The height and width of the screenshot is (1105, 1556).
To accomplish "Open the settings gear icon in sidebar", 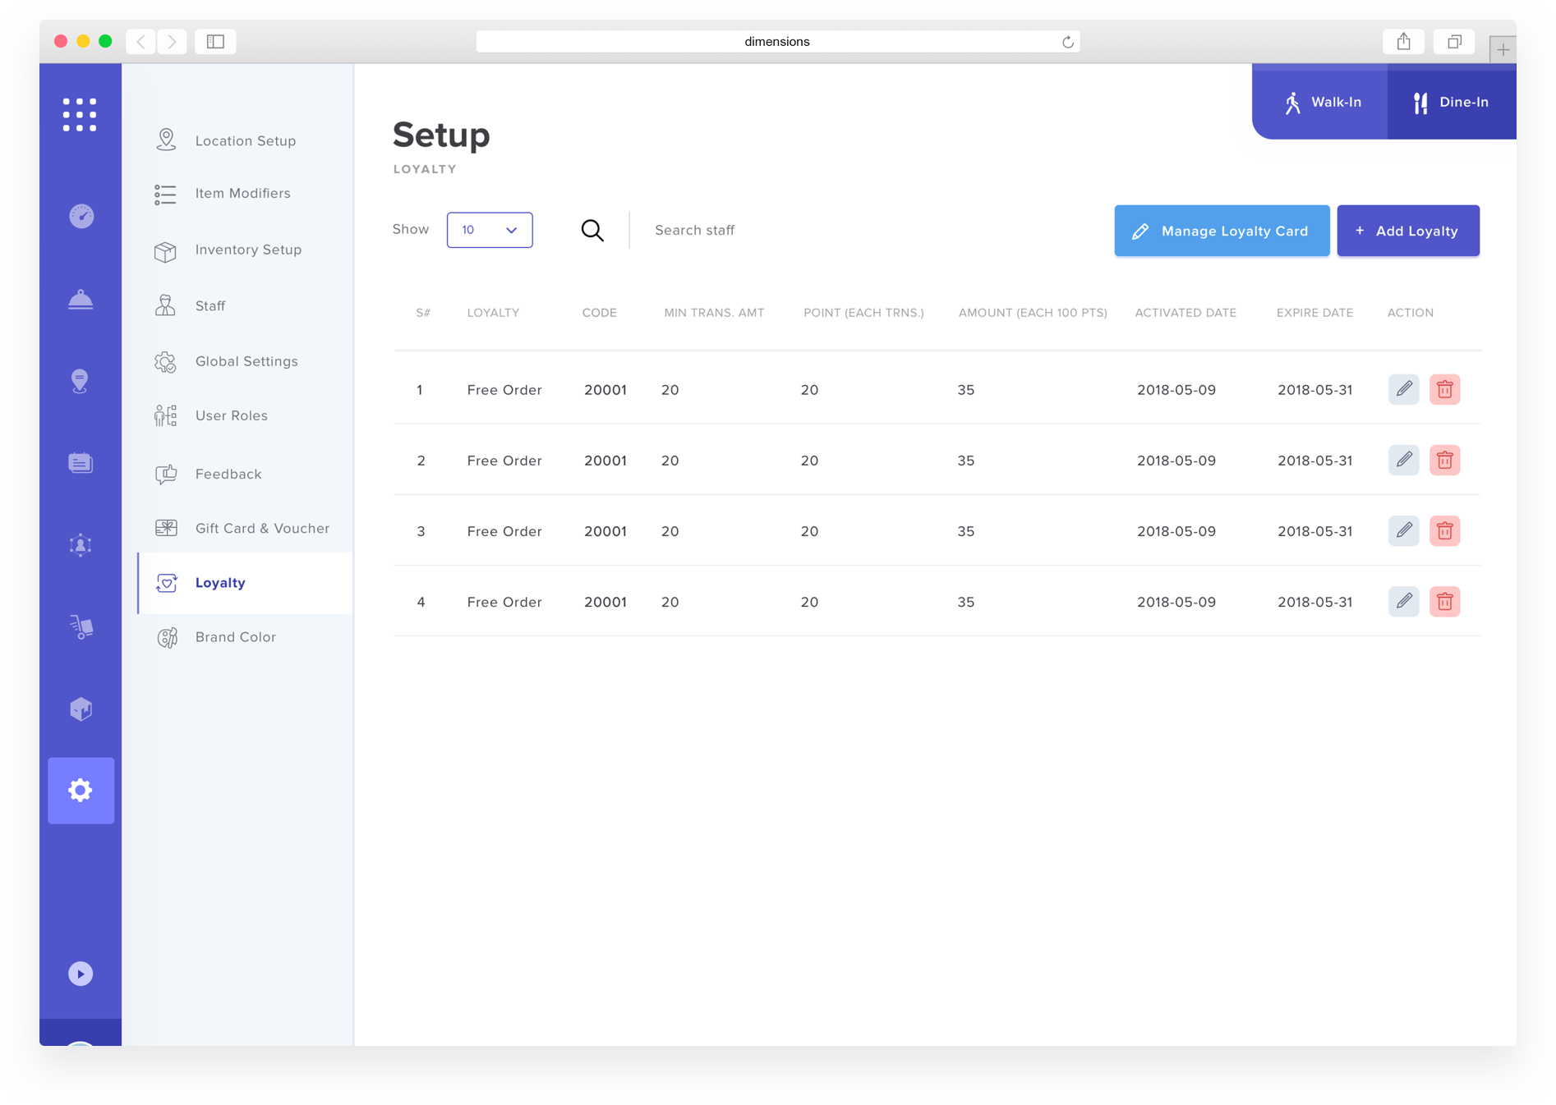I will (x=81, y=790).
